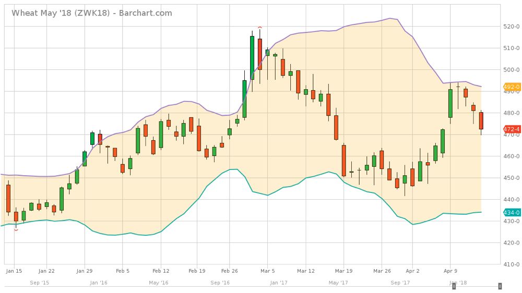Click Jan '16 on the navigator timeline

[99, 283]
